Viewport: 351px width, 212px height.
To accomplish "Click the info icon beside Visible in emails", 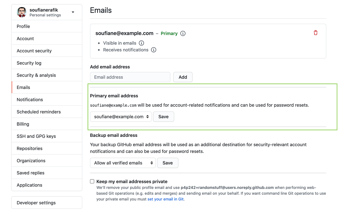I will [x=141, y=43].
